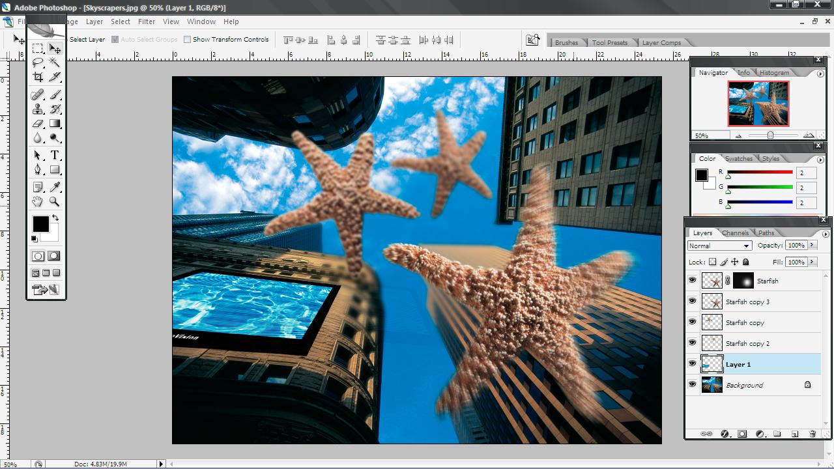This screenshot has height=469, width=834.
Task: Select the Gradient tool
Action: pyautogui.click(x=55, y=124)
